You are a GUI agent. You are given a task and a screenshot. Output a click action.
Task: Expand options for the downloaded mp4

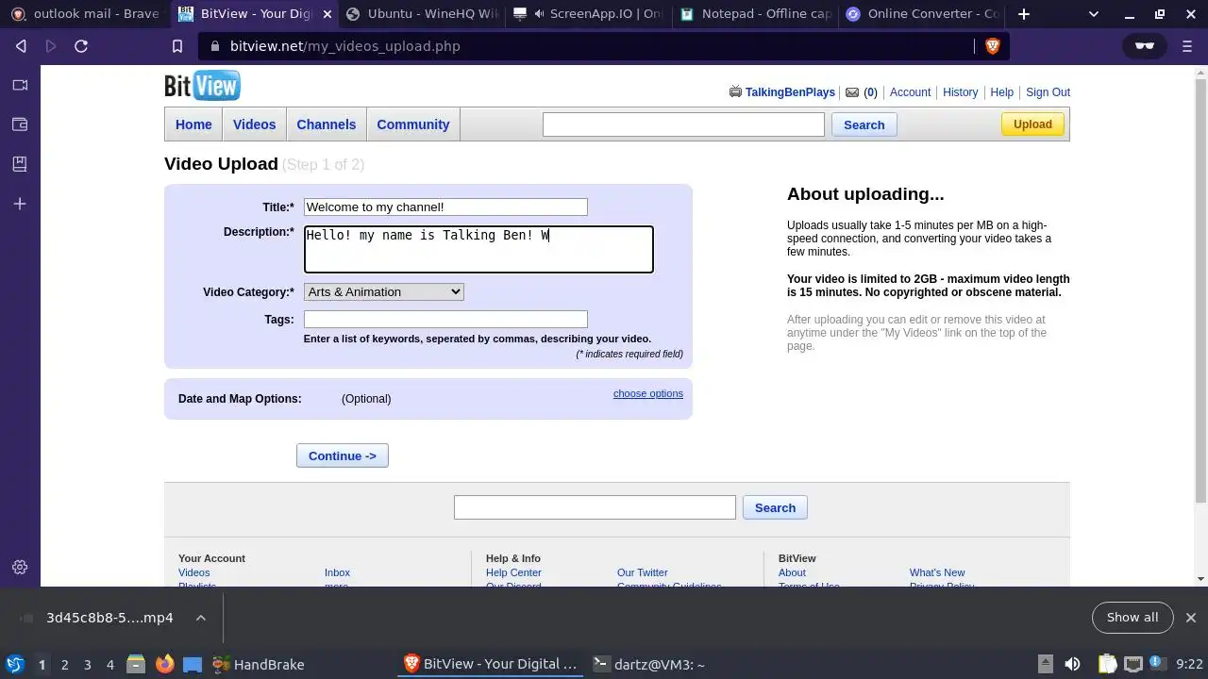pos(201,618)
